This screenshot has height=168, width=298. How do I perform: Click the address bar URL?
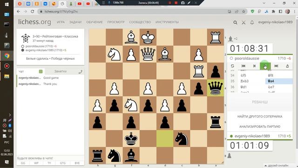(x=61, y=11)
